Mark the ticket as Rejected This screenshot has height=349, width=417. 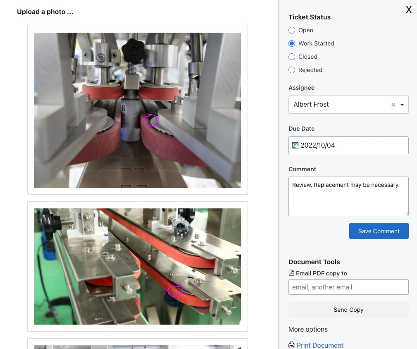coord(292,70)
